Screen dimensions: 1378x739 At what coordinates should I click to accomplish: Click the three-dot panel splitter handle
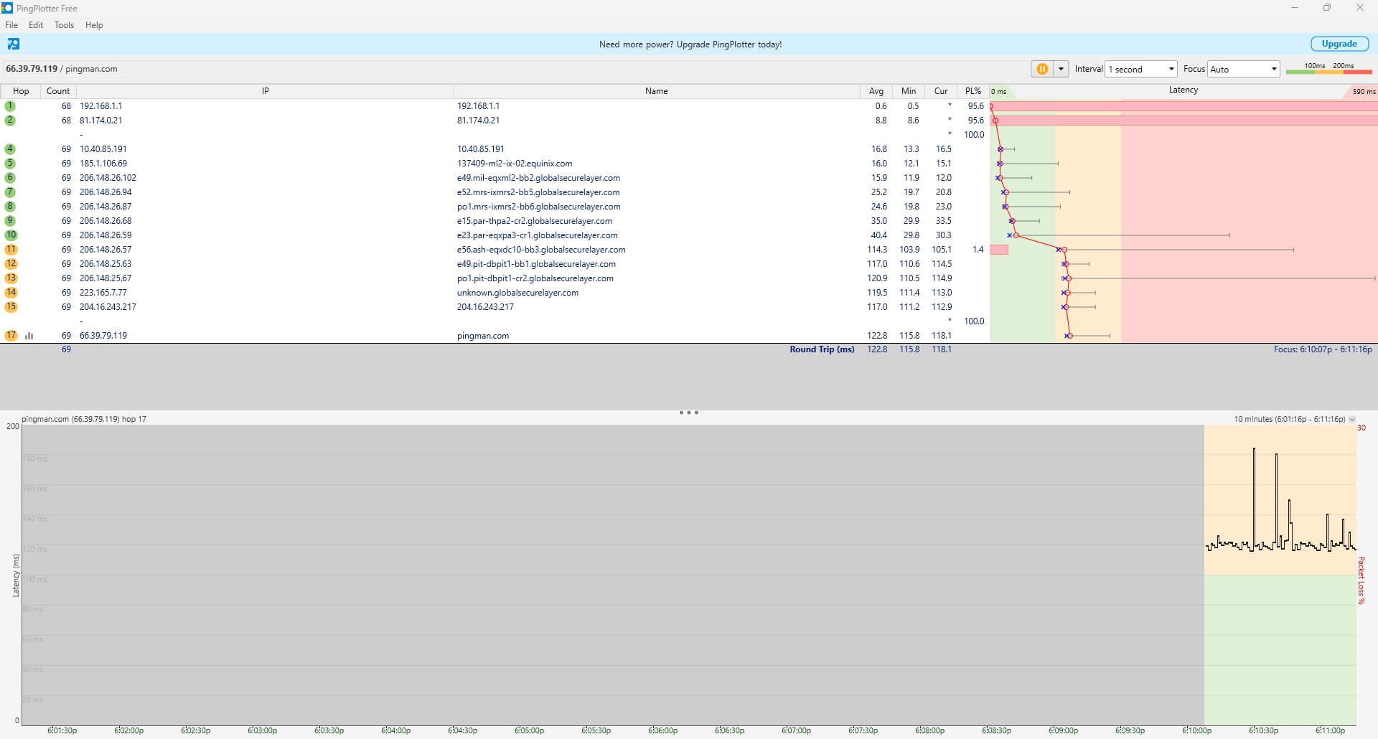click(689, 413)
